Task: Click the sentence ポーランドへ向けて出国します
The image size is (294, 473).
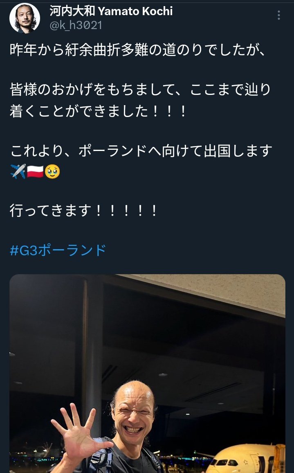Action: tap(175, 151)
